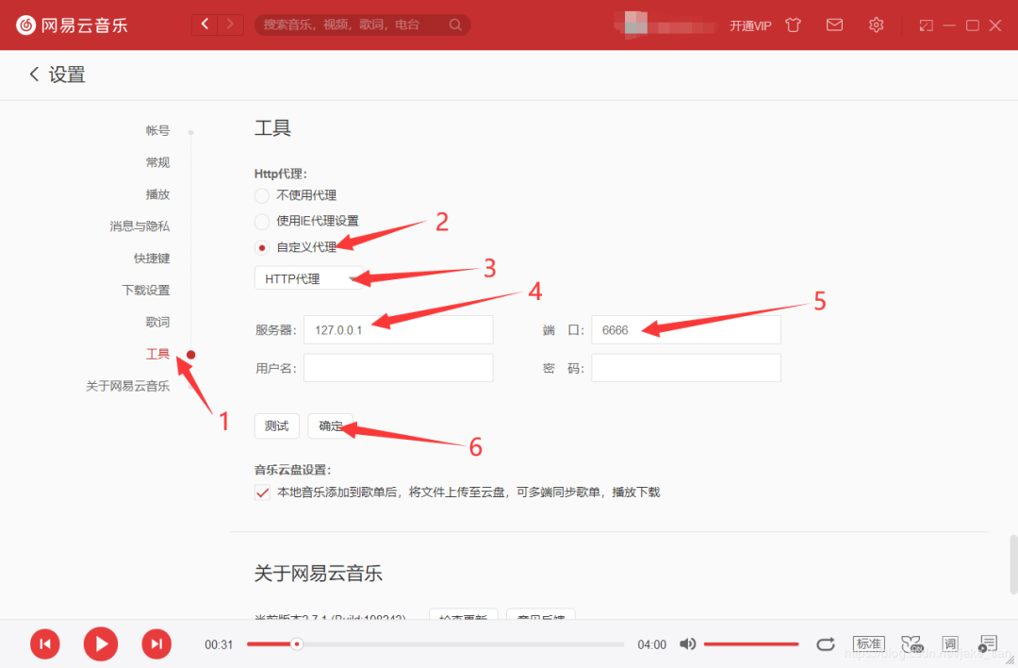Click the 测试 proxy button
Image resolution: width=1018 pixels, height=668 pixels.
coord(276,426)
